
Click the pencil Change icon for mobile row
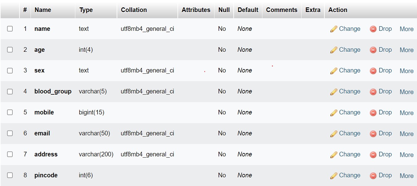pyautogui.click(x=333, y=113)
